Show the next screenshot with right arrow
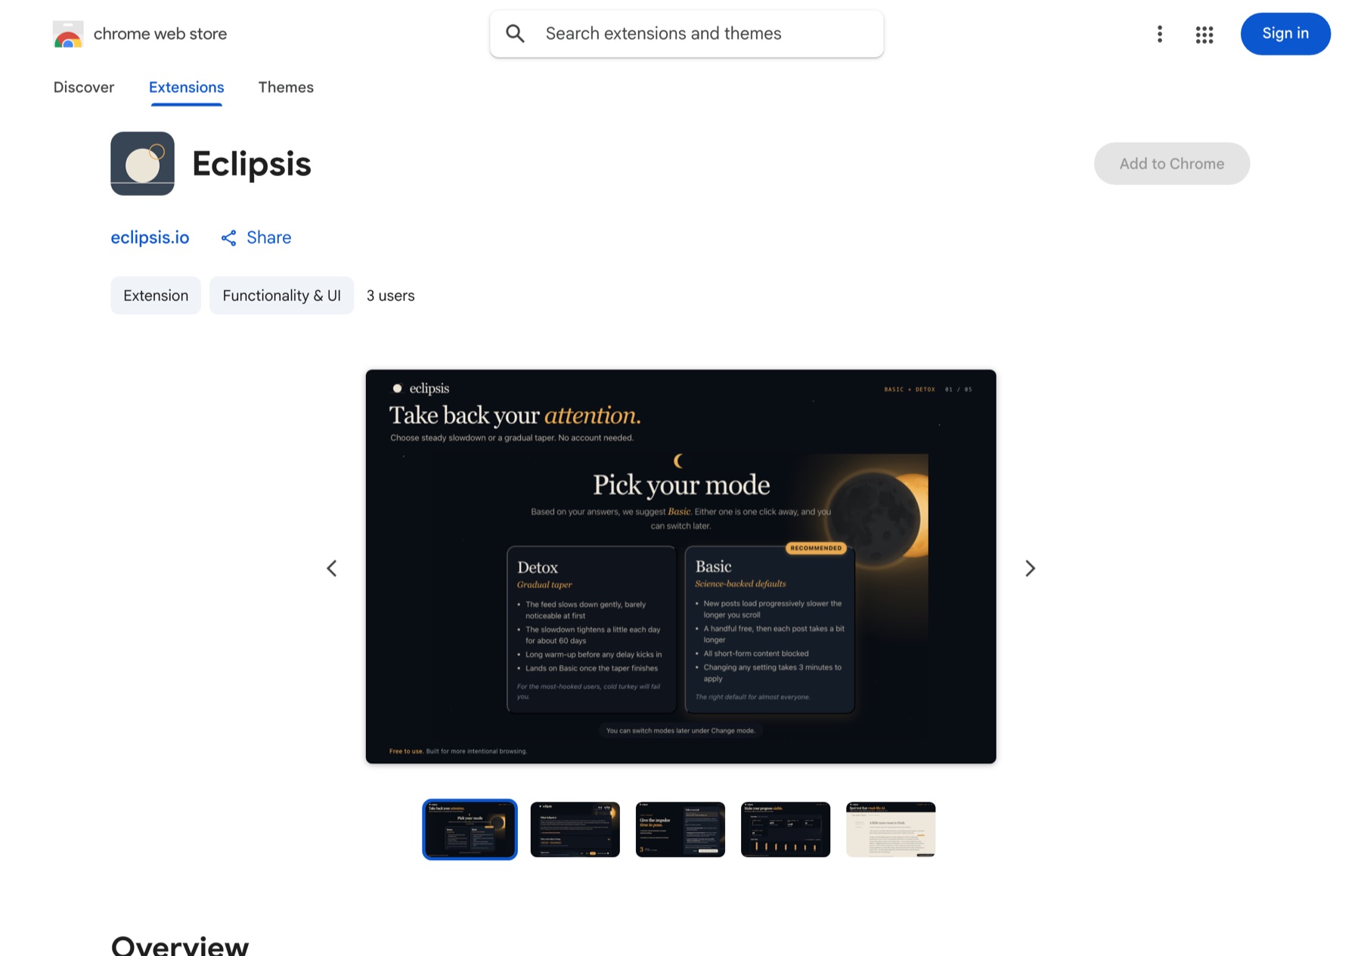Viewport: 1361px width, 956px height. pyautogui.click(x=1030, y=568)
